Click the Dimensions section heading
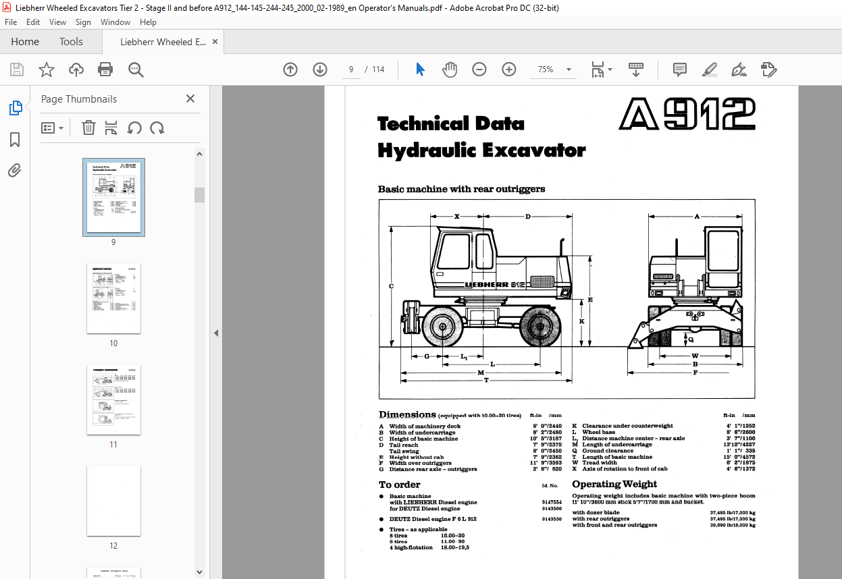 (407, 415)
